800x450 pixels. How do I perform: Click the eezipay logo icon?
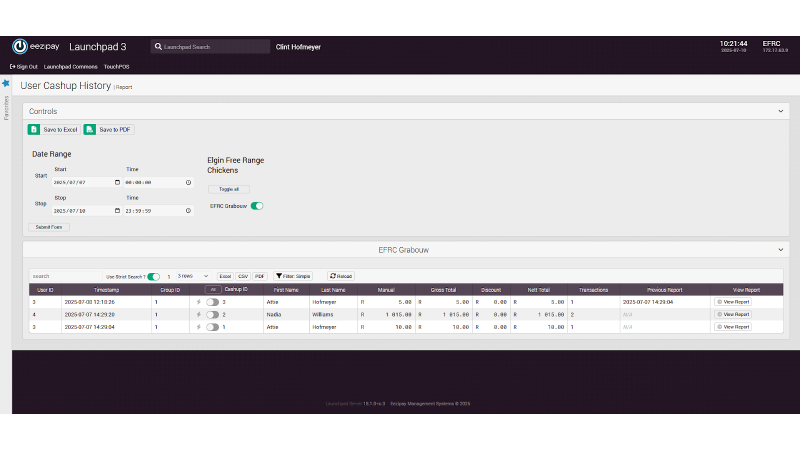tap(20, 47)
